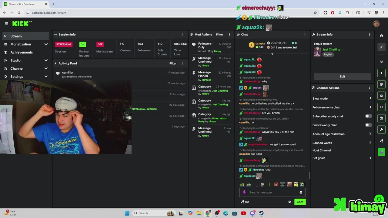Toggle the Partner Income ON indicator

(x=82, y=44)
